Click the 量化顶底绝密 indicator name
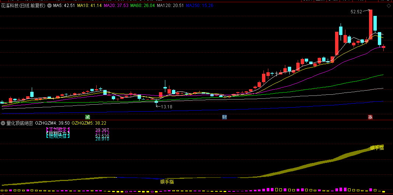Viewport: 393px width, 195px height. point(20,123)
